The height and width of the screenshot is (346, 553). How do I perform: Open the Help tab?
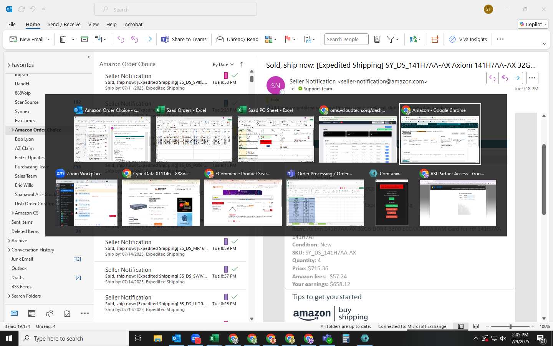point(111,24)
